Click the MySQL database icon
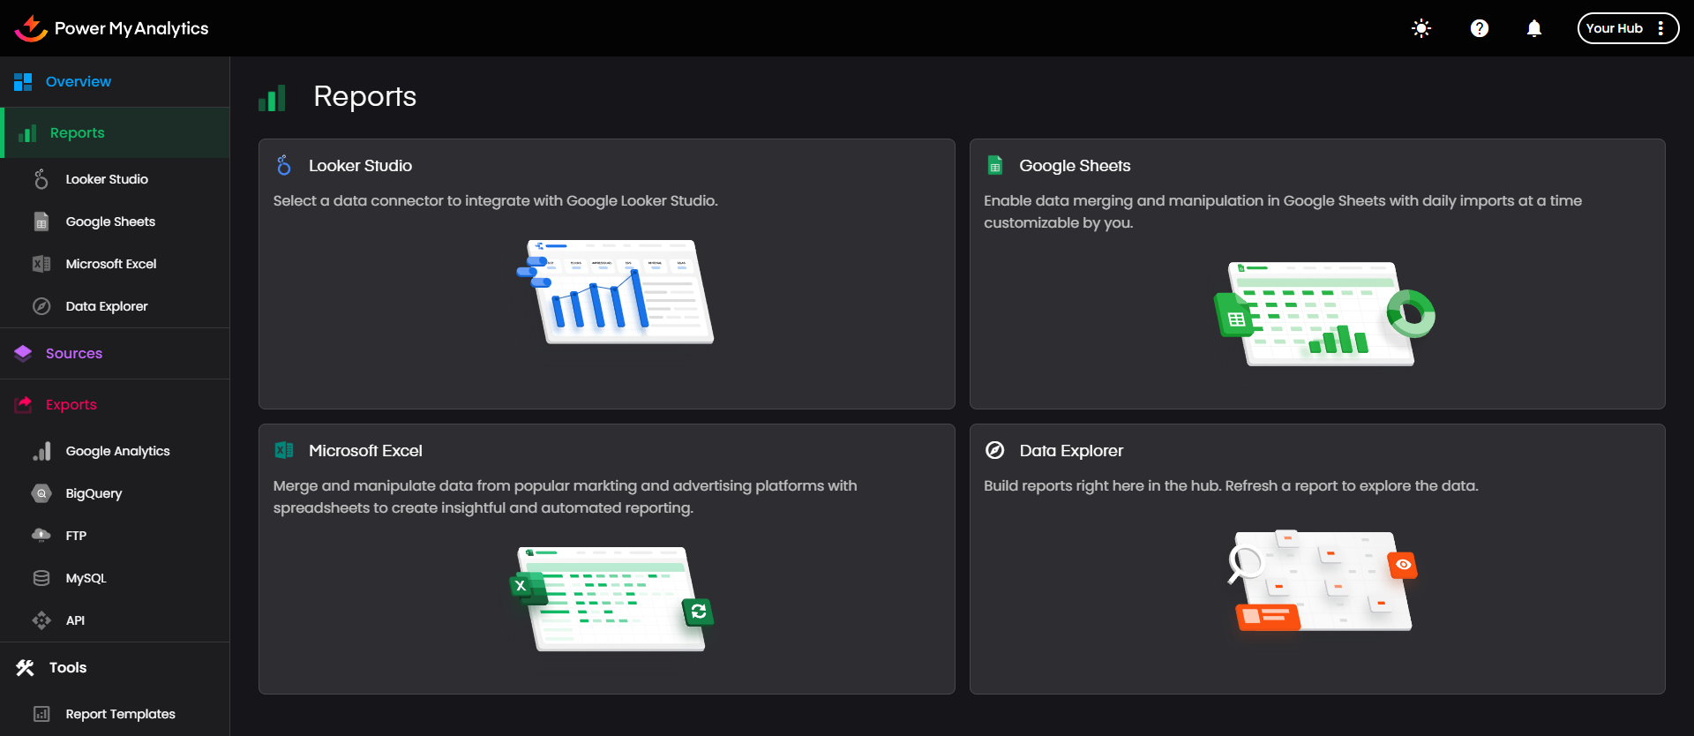The height and width of the screenshot is (736, 1694). pos(41,578)
